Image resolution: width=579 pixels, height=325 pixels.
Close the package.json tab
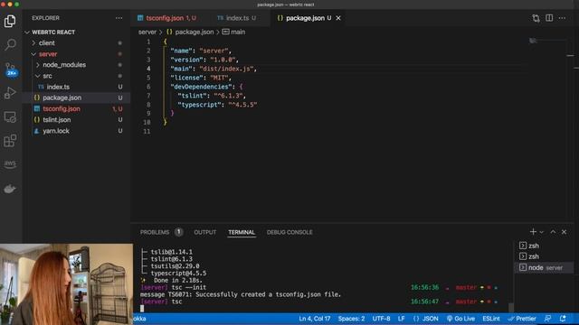[x=338, y=18]
